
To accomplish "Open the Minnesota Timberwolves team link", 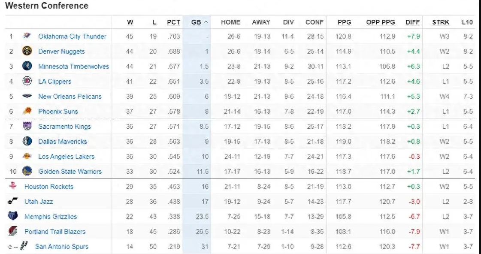I will [73, 67].
